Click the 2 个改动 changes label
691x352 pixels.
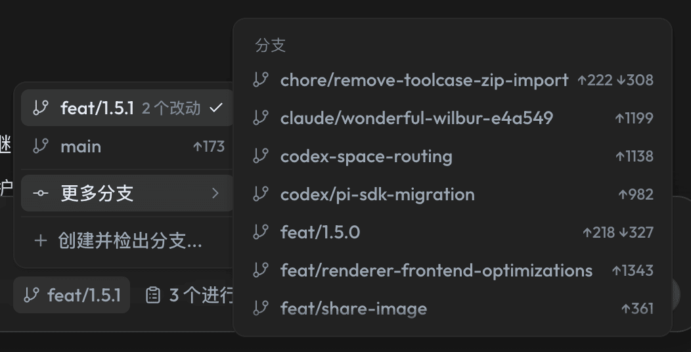(x=171, y=108)
